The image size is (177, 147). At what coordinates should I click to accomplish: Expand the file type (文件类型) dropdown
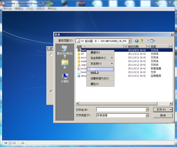[147, 115]
